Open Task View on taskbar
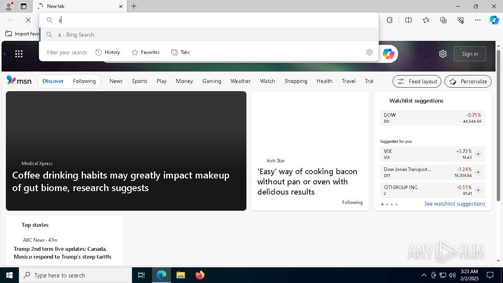This screenshot has height=283, width=503. [141, 275]
